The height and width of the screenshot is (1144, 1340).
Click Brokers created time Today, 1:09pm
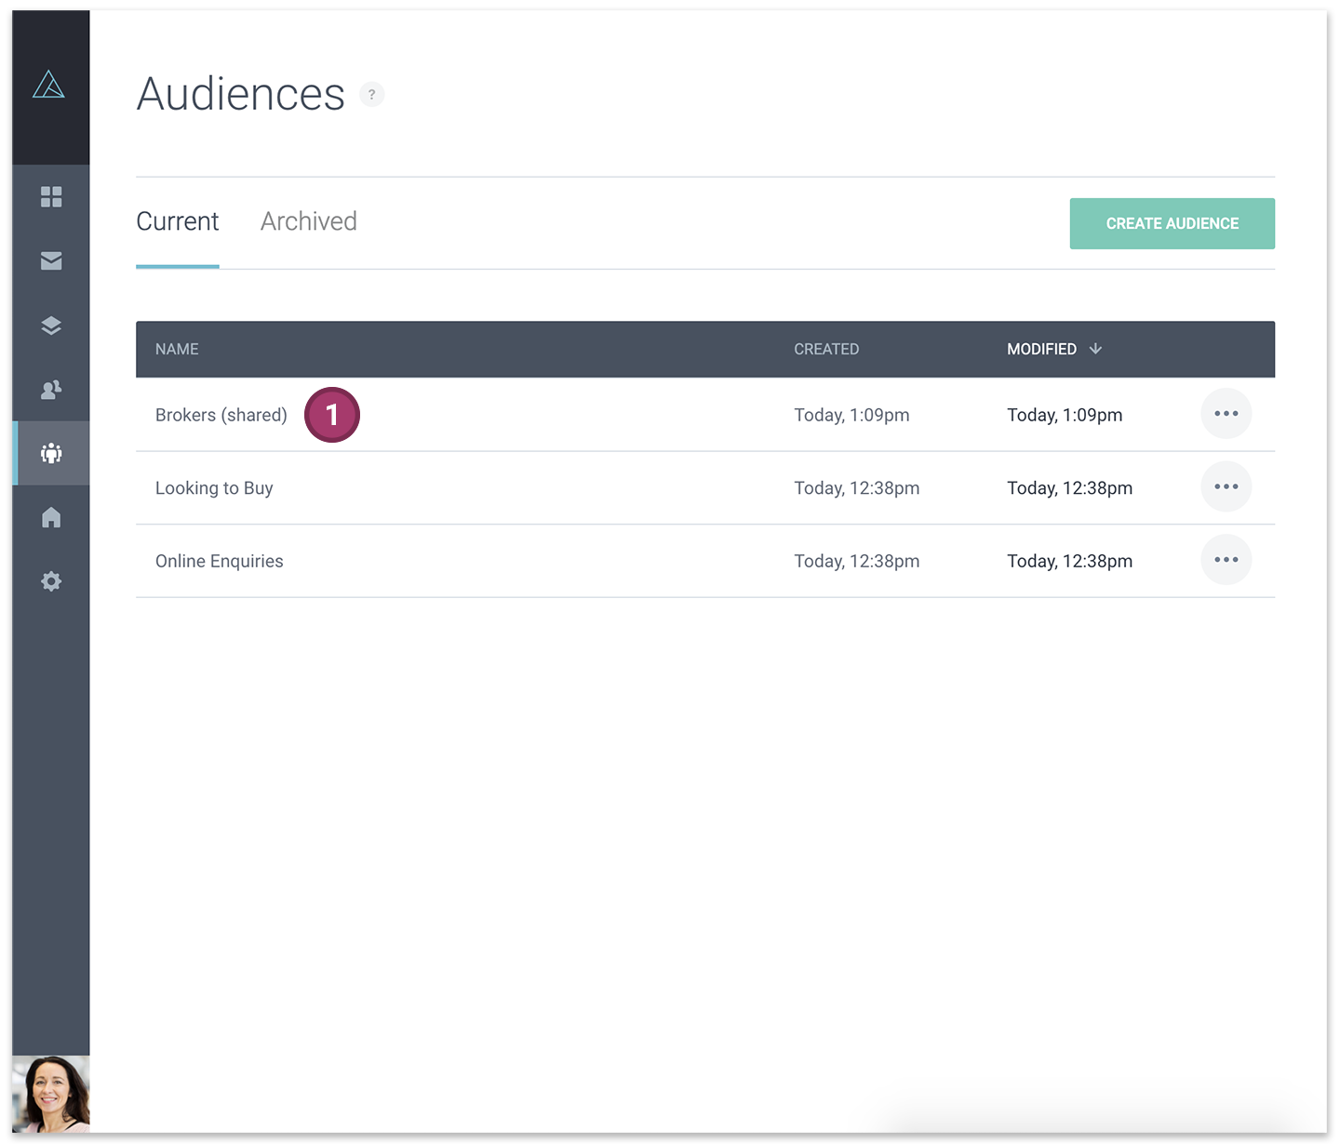[x=851, y=415]
